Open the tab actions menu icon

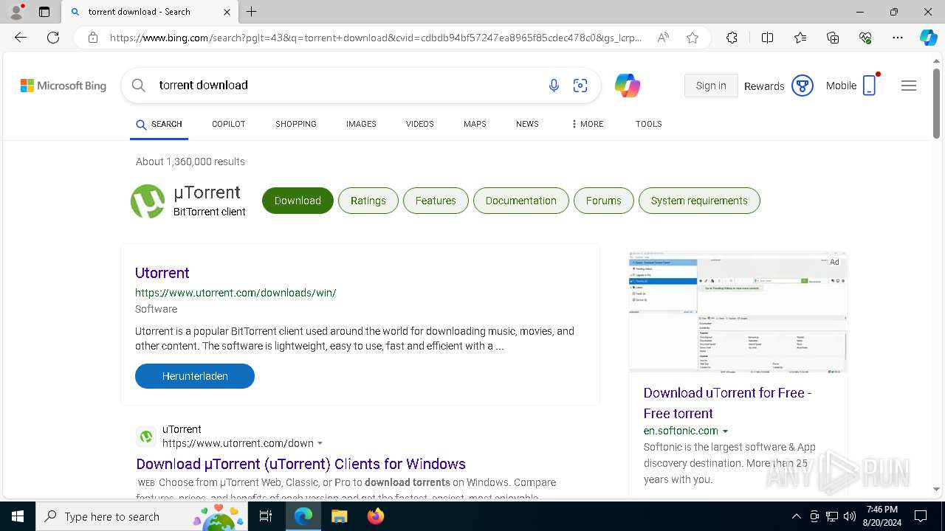pyautogui.click(x=44, y=12)
